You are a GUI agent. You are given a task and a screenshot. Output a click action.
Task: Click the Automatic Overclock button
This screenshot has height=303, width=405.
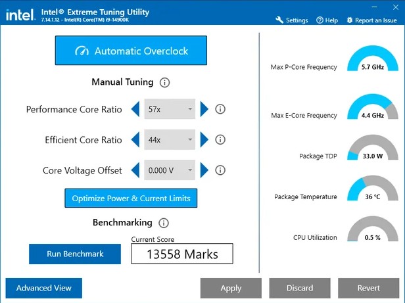pos(131,51)
